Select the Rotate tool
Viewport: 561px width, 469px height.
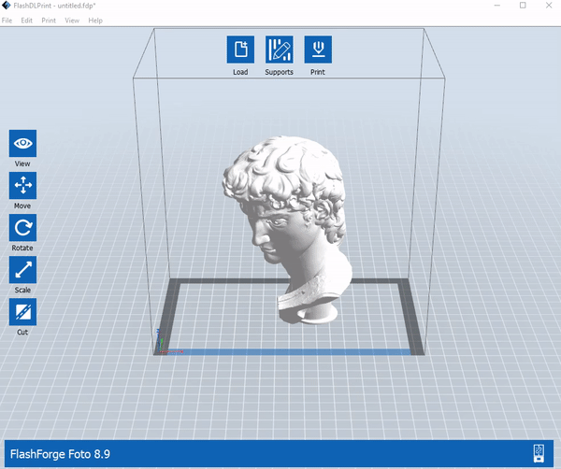[22, 228]
